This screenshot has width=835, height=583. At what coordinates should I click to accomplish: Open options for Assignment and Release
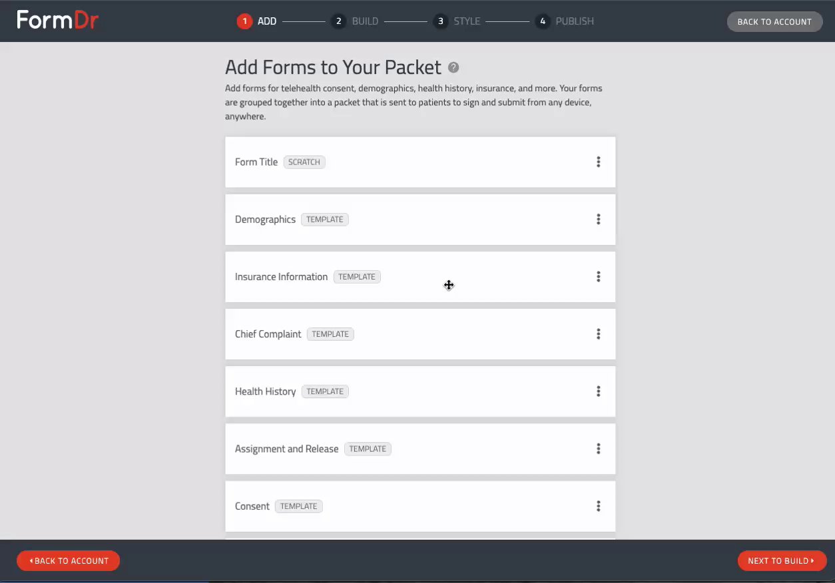click(x=598, y=449)
